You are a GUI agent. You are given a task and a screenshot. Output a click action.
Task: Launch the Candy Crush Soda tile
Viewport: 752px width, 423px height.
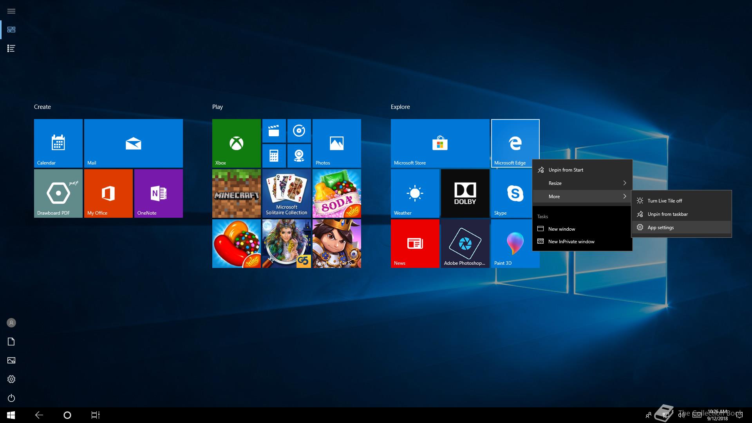click(x=337, y=193)
